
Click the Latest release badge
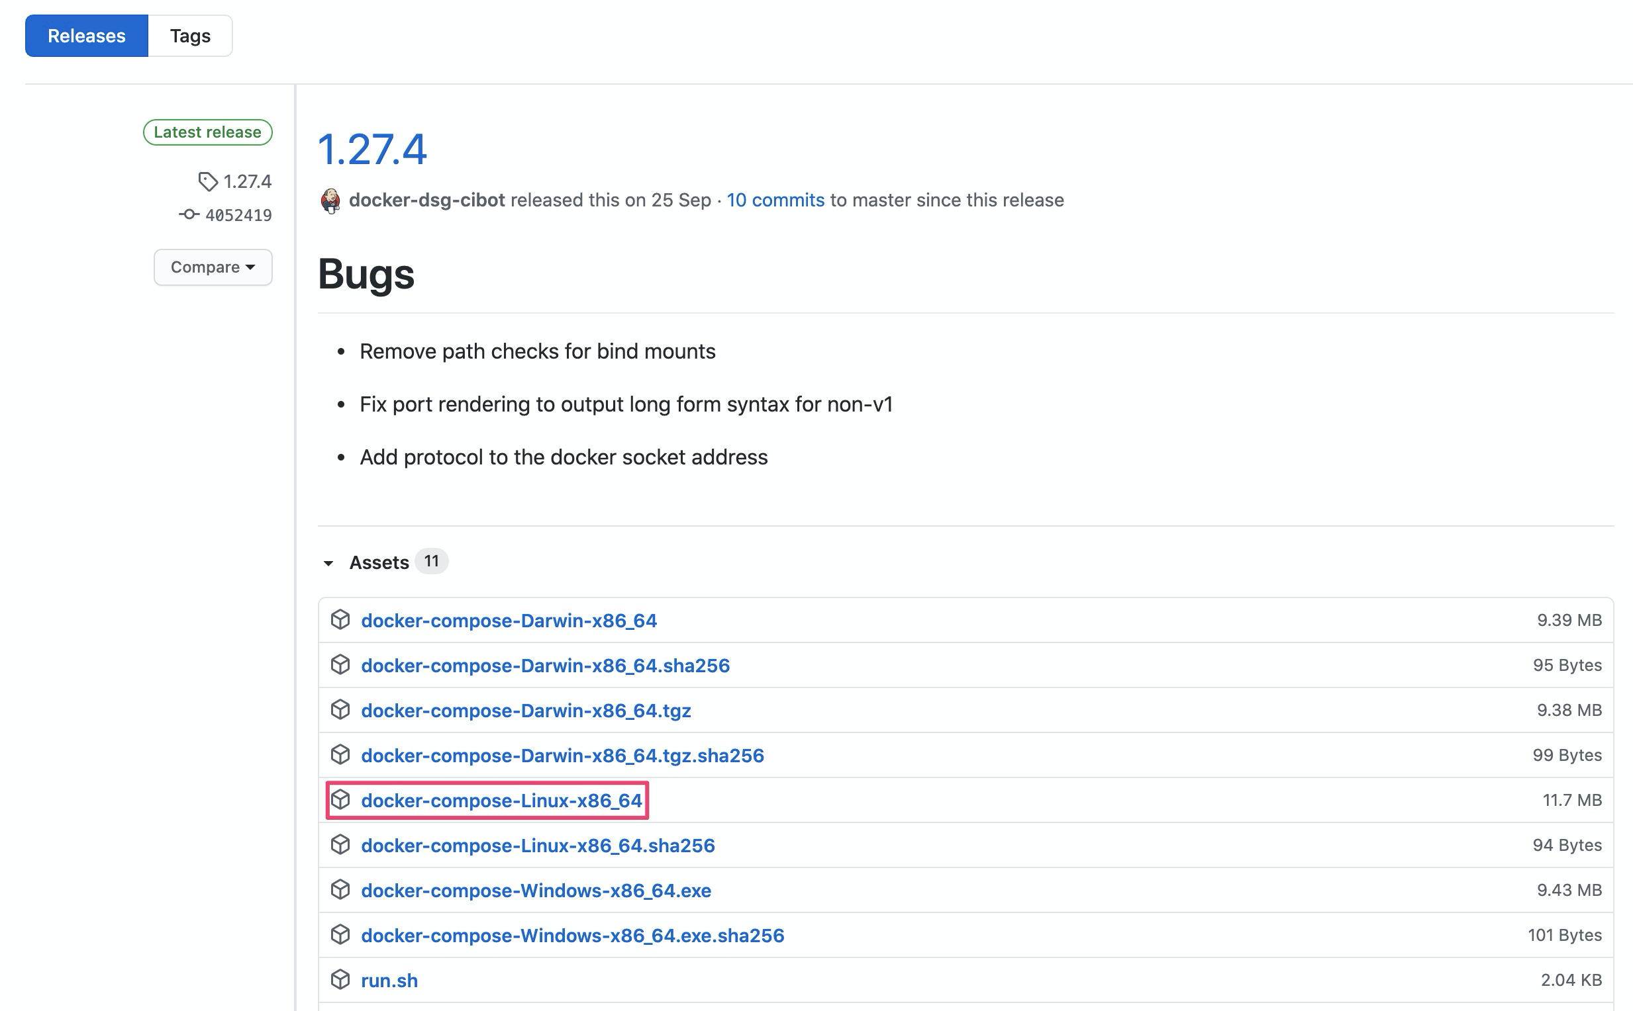pyautogui.click(x=207, y=132)
